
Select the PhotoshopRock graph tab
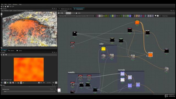coord(79,9)
